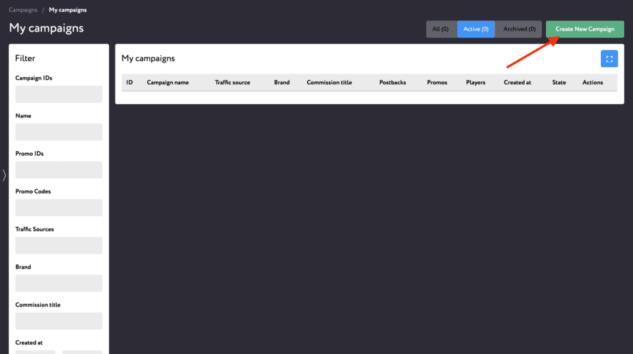Viewport: 633px width, 354px height.
Task: Open the Brand filter field
Action: [x=59, y=284]
